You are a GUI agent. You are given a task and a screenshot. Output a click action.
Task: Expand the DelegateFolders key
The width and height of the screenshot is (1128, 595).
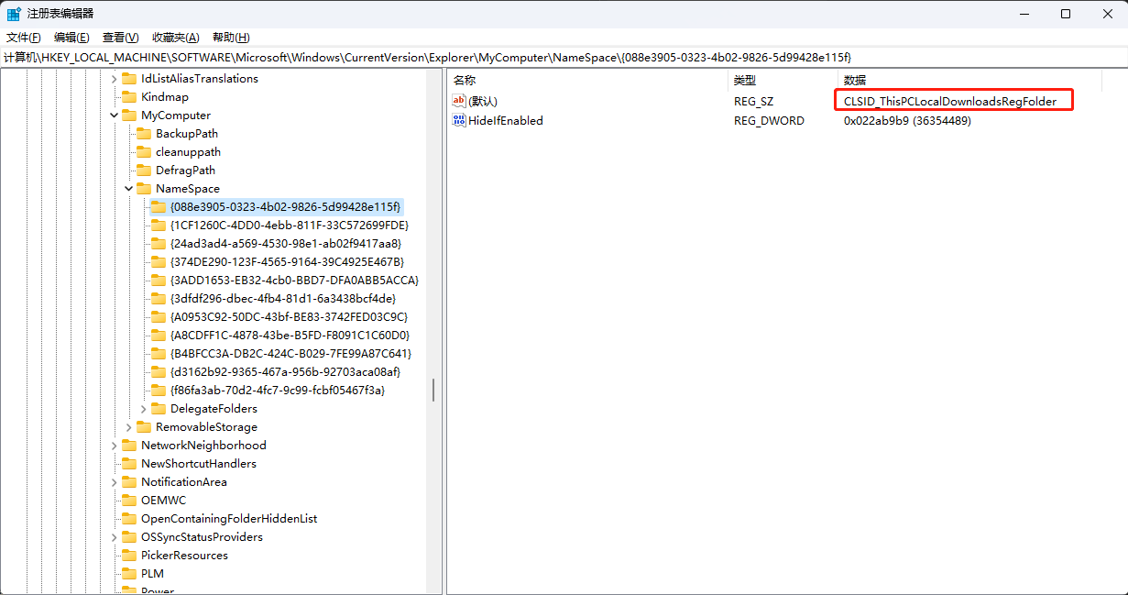[144, 409]
